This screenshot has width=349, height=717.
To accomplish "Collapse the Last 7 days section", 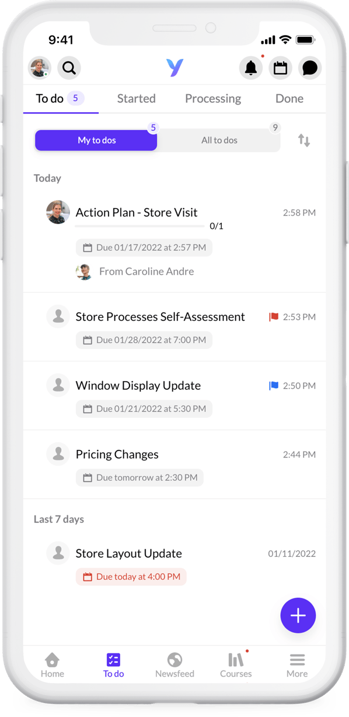I will point(58,519).
